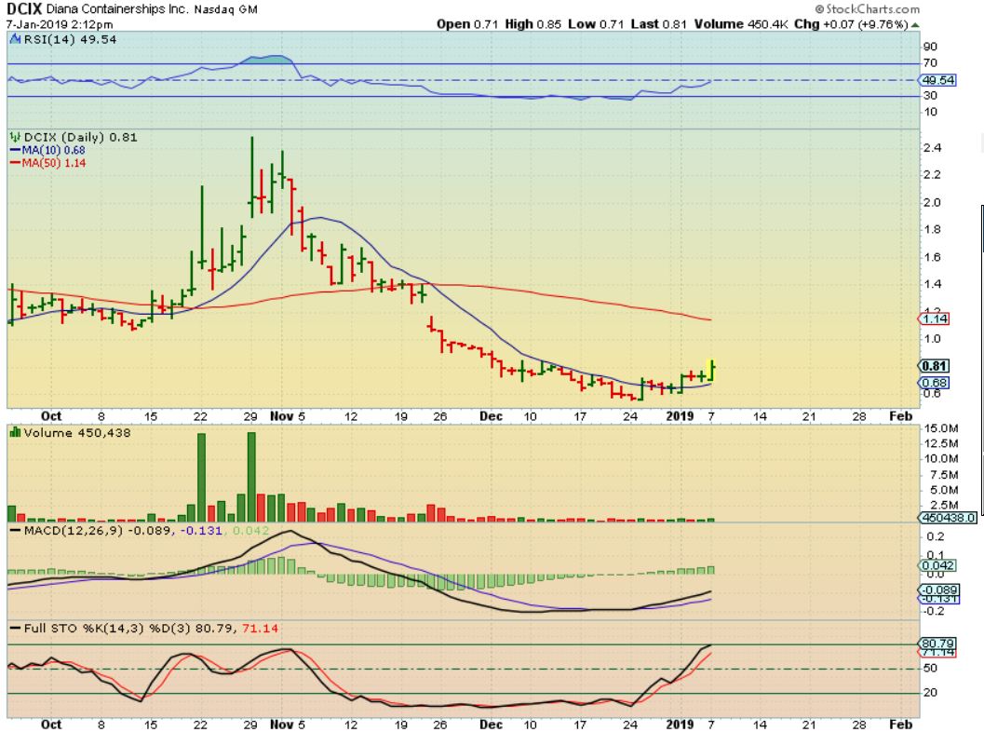Click the High 0.85 value
Screen dimensions: 984x732
(532, 24)
